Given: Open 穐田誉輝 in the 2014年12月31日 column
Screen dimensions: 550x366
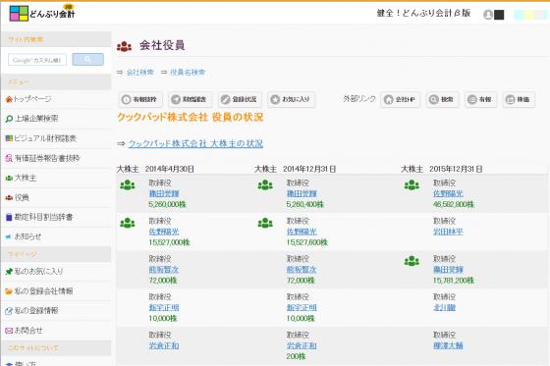Looking at the screenshot, I should pyautogui.click(x=302, y=193).
